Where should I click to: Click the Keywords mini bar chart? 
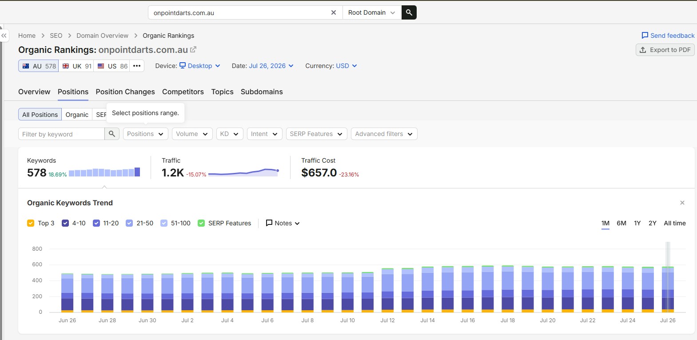(x=104, y=172)
